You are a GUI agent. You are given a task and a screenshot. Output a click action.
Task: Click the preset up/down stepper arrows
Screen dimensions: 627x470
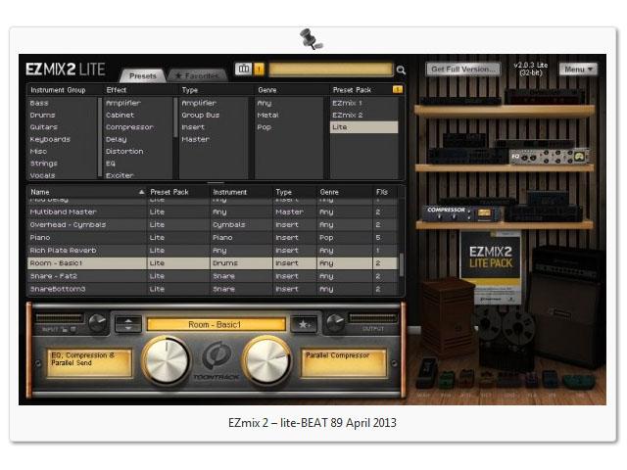tap(127, 324)
